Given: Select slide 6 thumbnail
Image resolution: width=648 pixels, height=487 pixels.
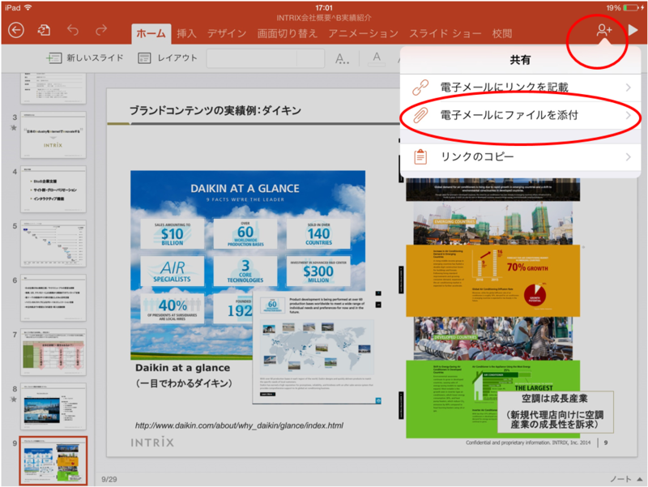Looking at the screenshot, I should point(53,297).
